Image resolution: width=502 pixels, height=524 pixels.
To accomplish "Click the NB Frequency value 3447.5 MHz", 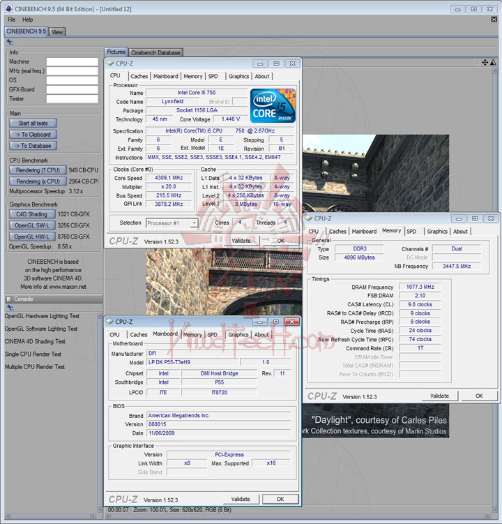I will [457, 266].
